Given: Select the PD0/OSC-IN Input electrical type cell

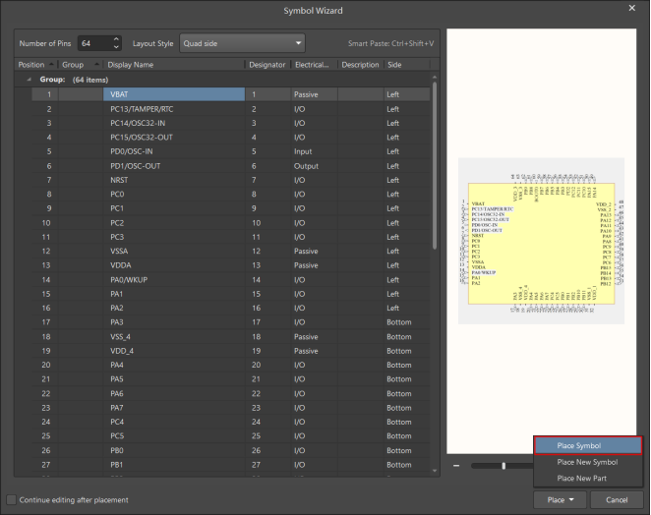Looking at the screenshot, I should click(x=313, y=152).
